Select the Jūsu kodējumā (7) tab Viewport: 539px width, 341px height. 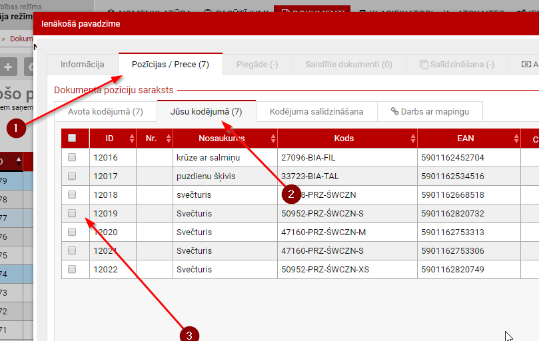pos(206,111)
